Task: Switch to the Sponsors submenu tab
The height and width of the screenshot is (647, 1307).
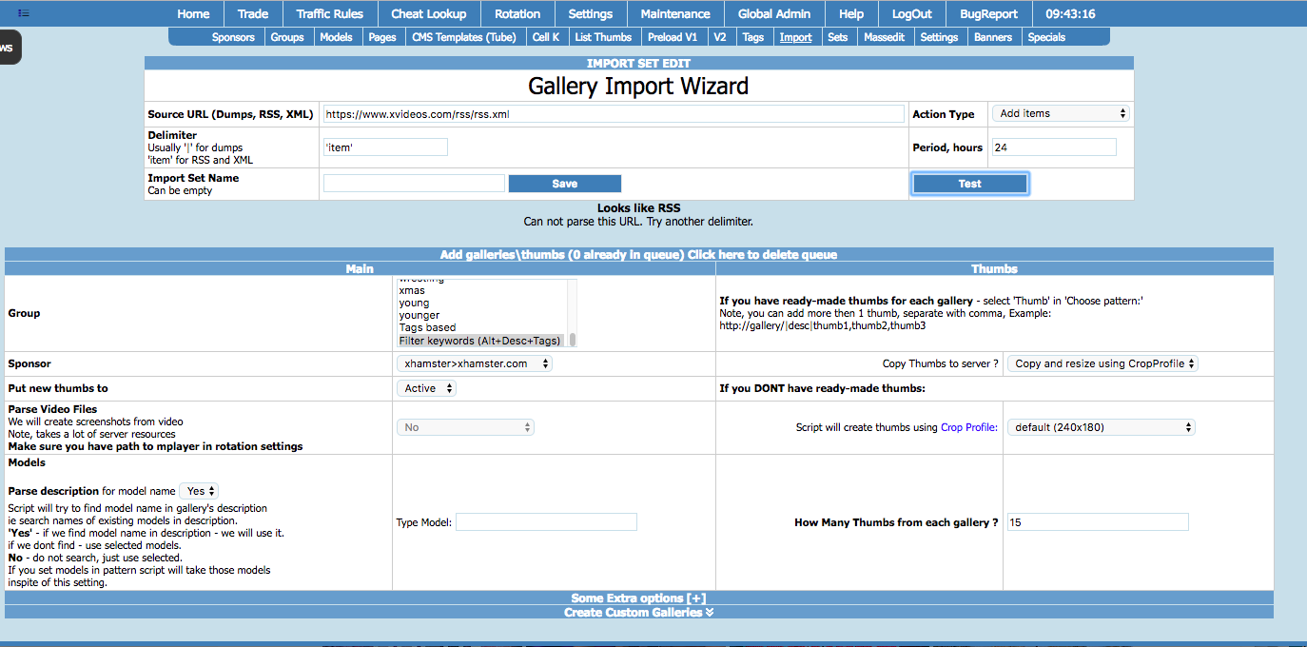Action: tap(233, 37)
